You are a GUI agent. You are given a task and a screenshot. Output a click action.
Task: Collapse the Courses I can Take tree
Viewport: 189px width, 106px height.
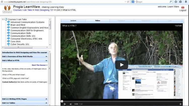pyautogui.click(x=3, y=19)
